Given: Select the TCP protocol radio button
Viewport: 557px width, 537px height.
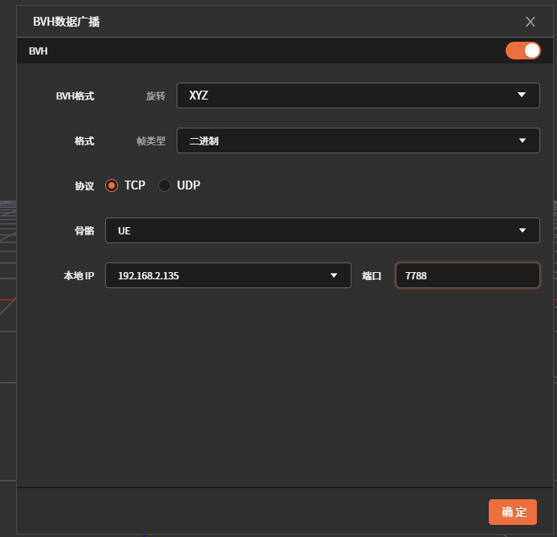Looking at the screenshot, I should (x=112, y=185).
